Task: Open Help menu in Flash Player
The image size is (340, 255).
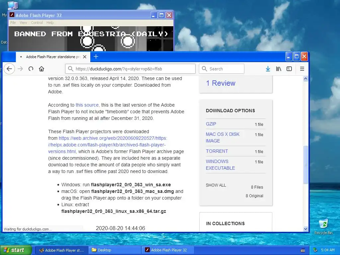Action: [x=50, y=23]
